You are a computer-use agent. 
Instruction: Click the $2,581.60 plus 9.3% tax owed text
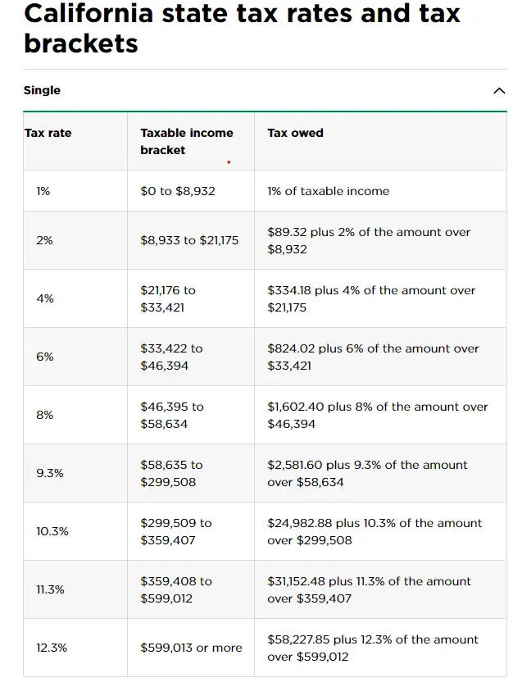coord(367,473)
